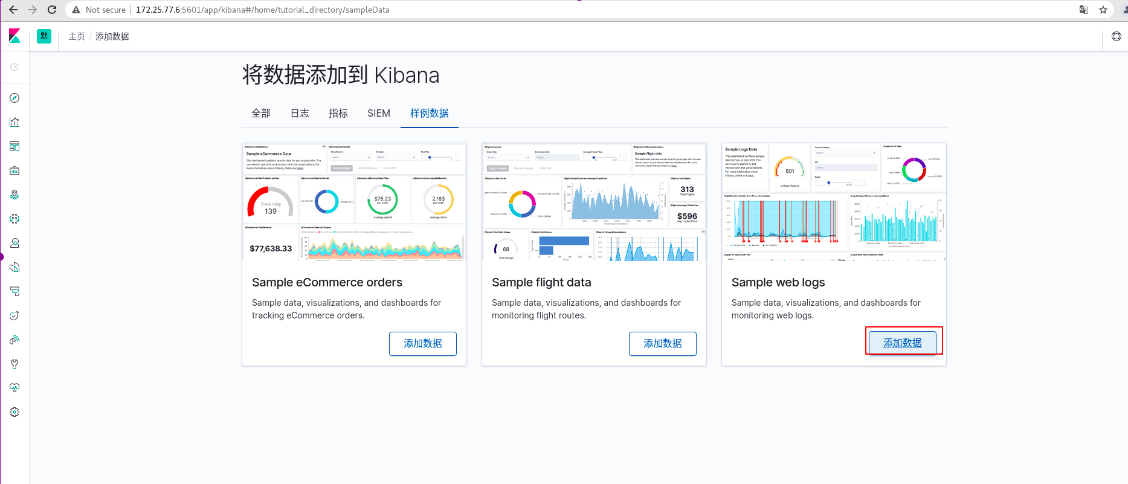Screen dimensions: 1128x484
Task: Click the translate page icon
Action: coord(1084,10)
